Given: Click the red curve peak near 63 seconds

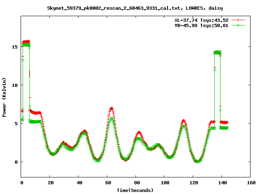Looking at the screenshot, I should pyautogui.click(x=112, y=108).
